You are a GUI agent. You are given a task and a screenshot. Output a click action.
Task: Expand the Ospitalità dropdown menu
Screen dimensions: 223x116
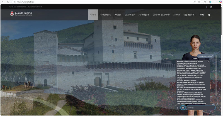point(190,15)
